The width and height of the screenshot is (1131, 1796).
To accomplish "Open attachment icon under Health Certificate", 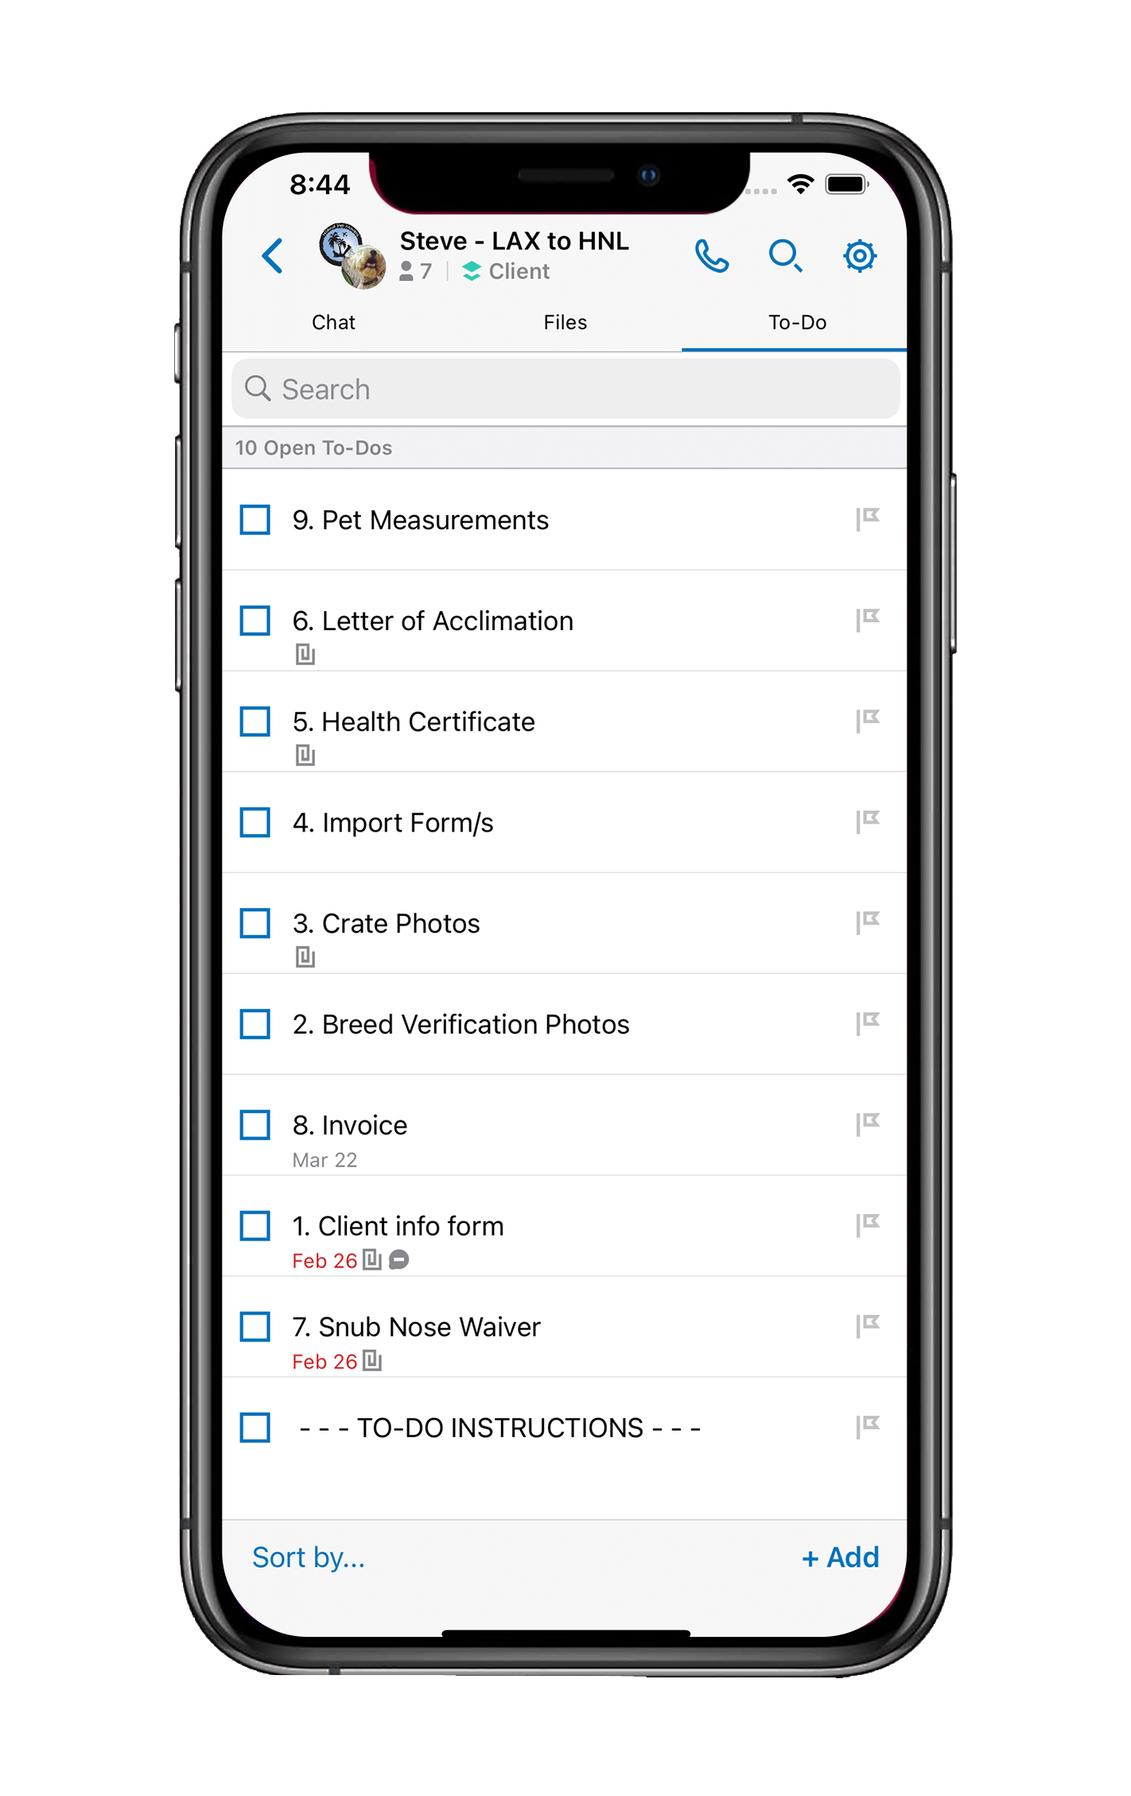I will click(305, 754).
